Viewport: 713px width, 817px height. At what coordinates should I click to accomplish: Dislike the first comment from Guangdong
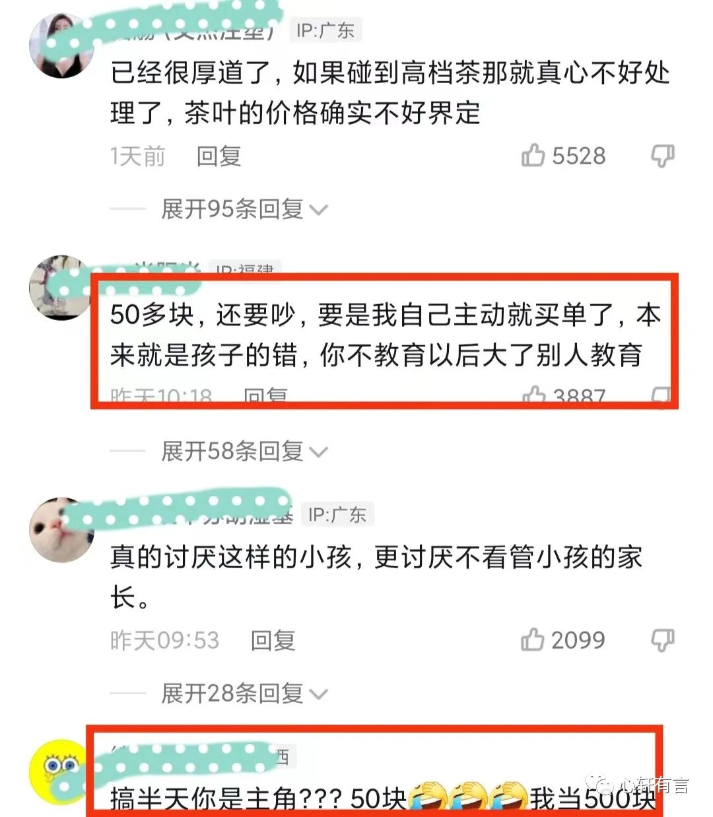pyautogui.click(x=662, y=156)
